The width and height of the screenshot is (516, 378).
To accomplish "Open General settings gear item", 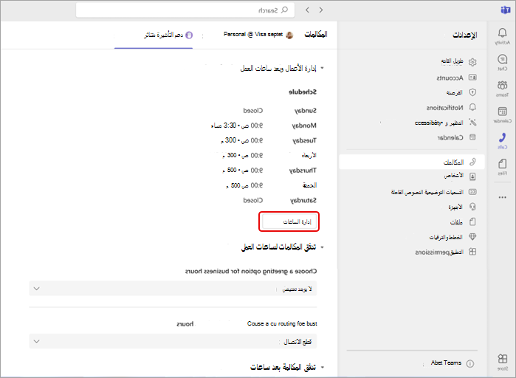I will click(459, 61).
